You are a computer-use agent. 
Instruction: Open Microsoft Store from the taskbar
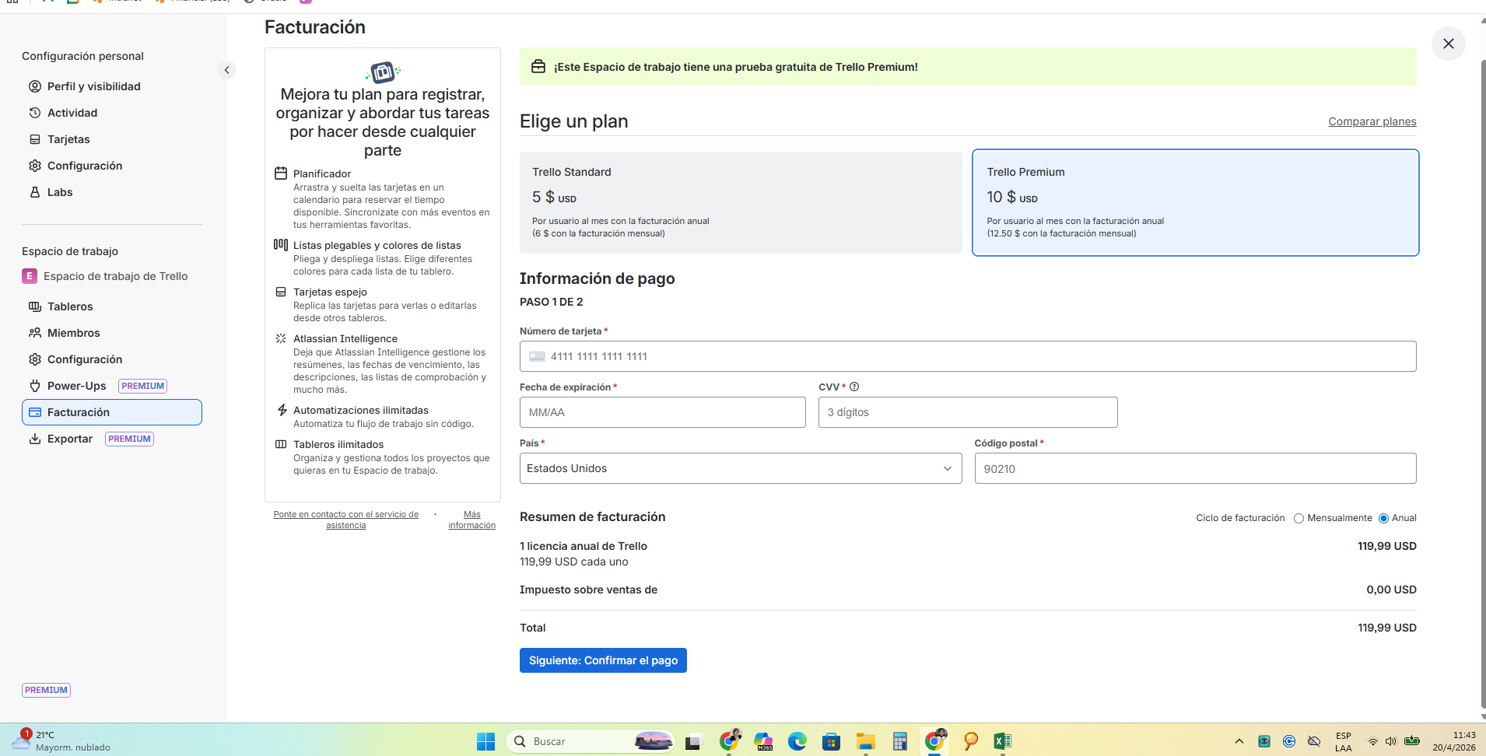832,741
